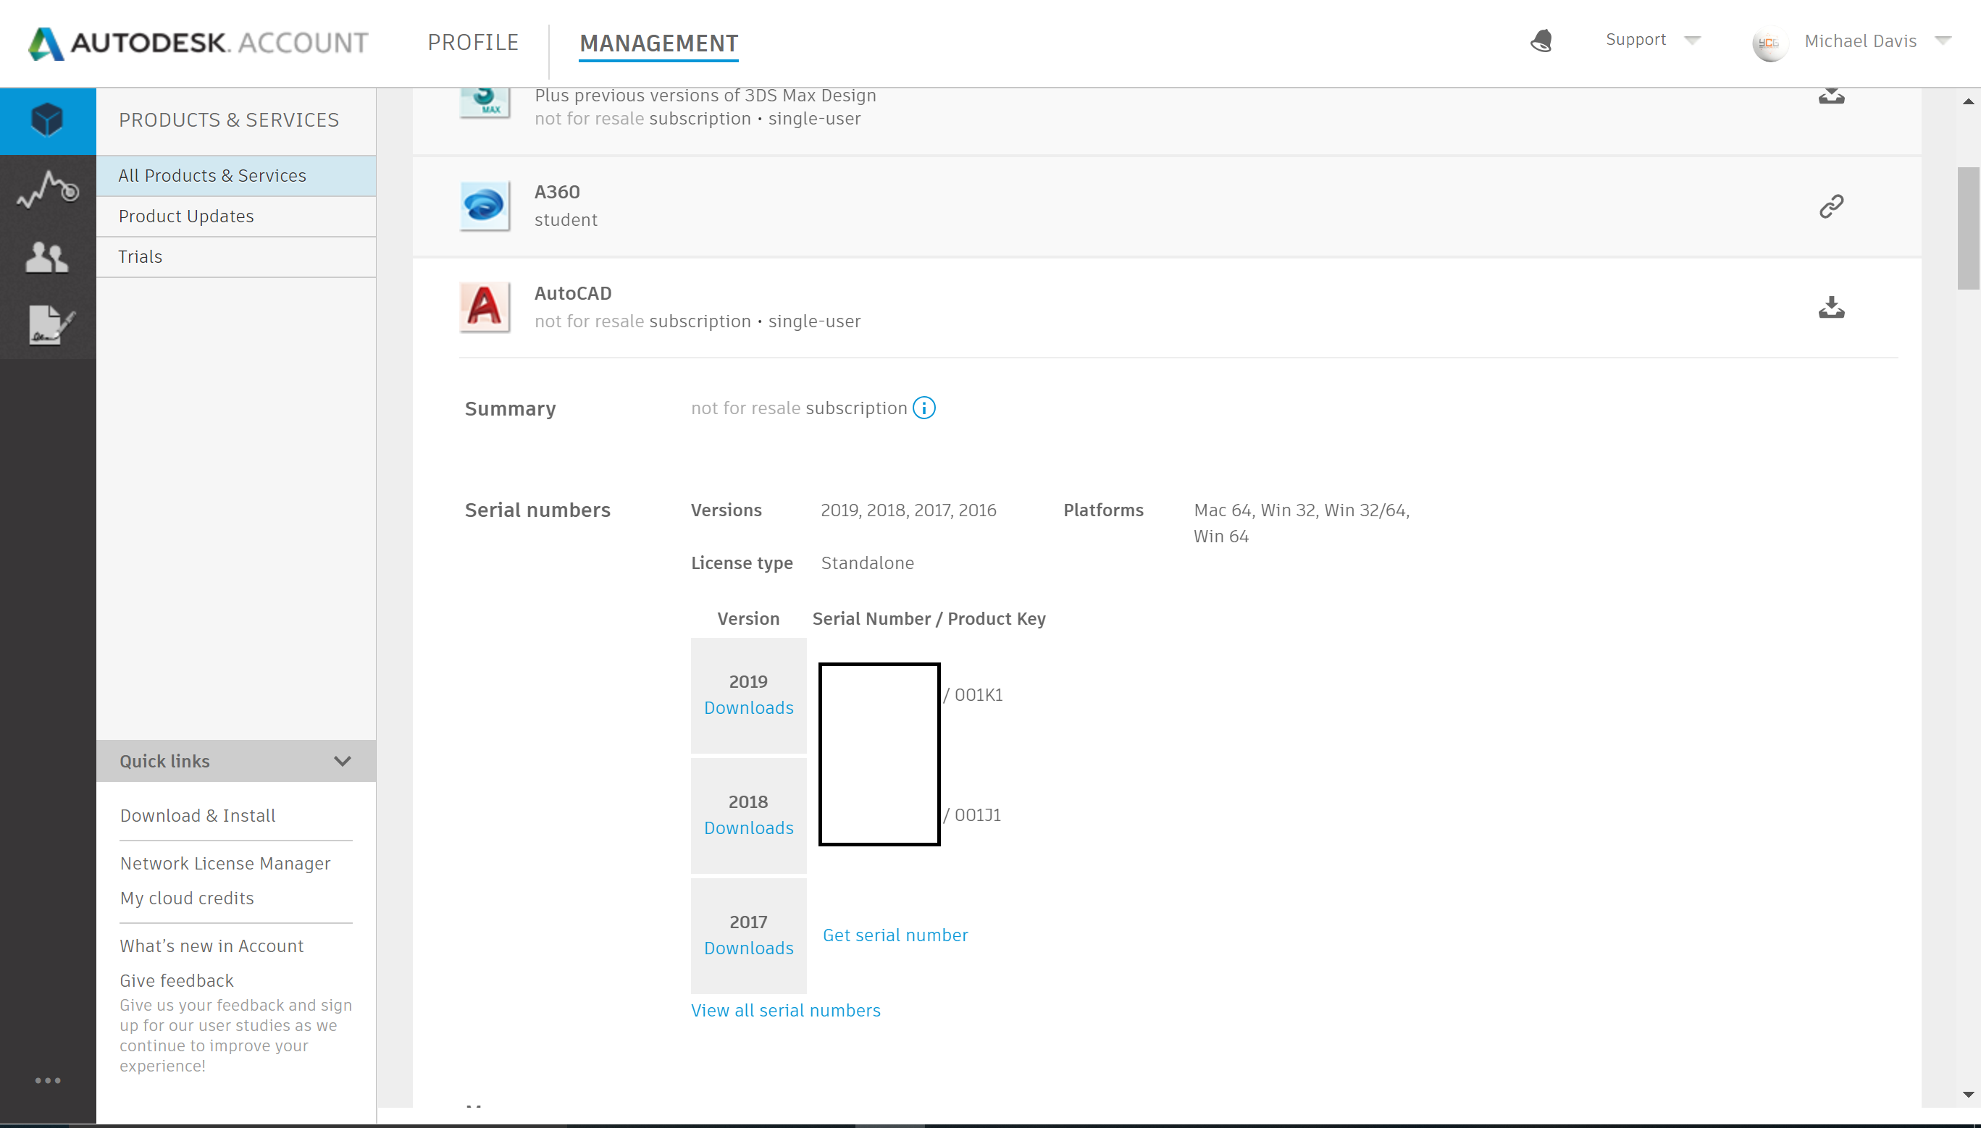Click the A360 product icon
The height and width of the screenshot is (1128, 1981).
[485, 206]
